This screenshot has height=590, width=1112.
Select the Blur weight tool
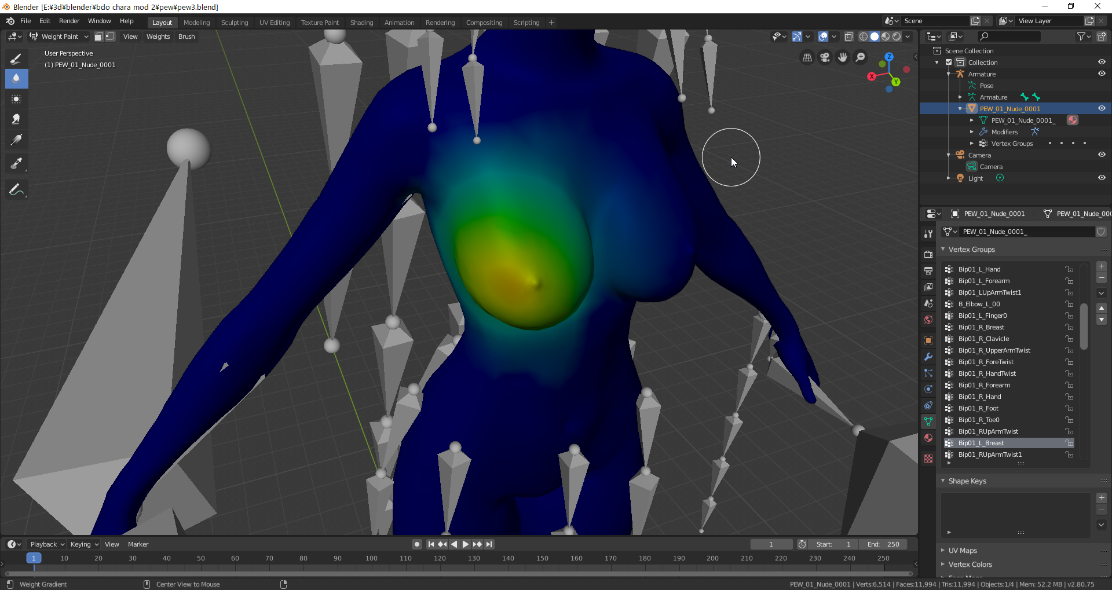point(16,79)
